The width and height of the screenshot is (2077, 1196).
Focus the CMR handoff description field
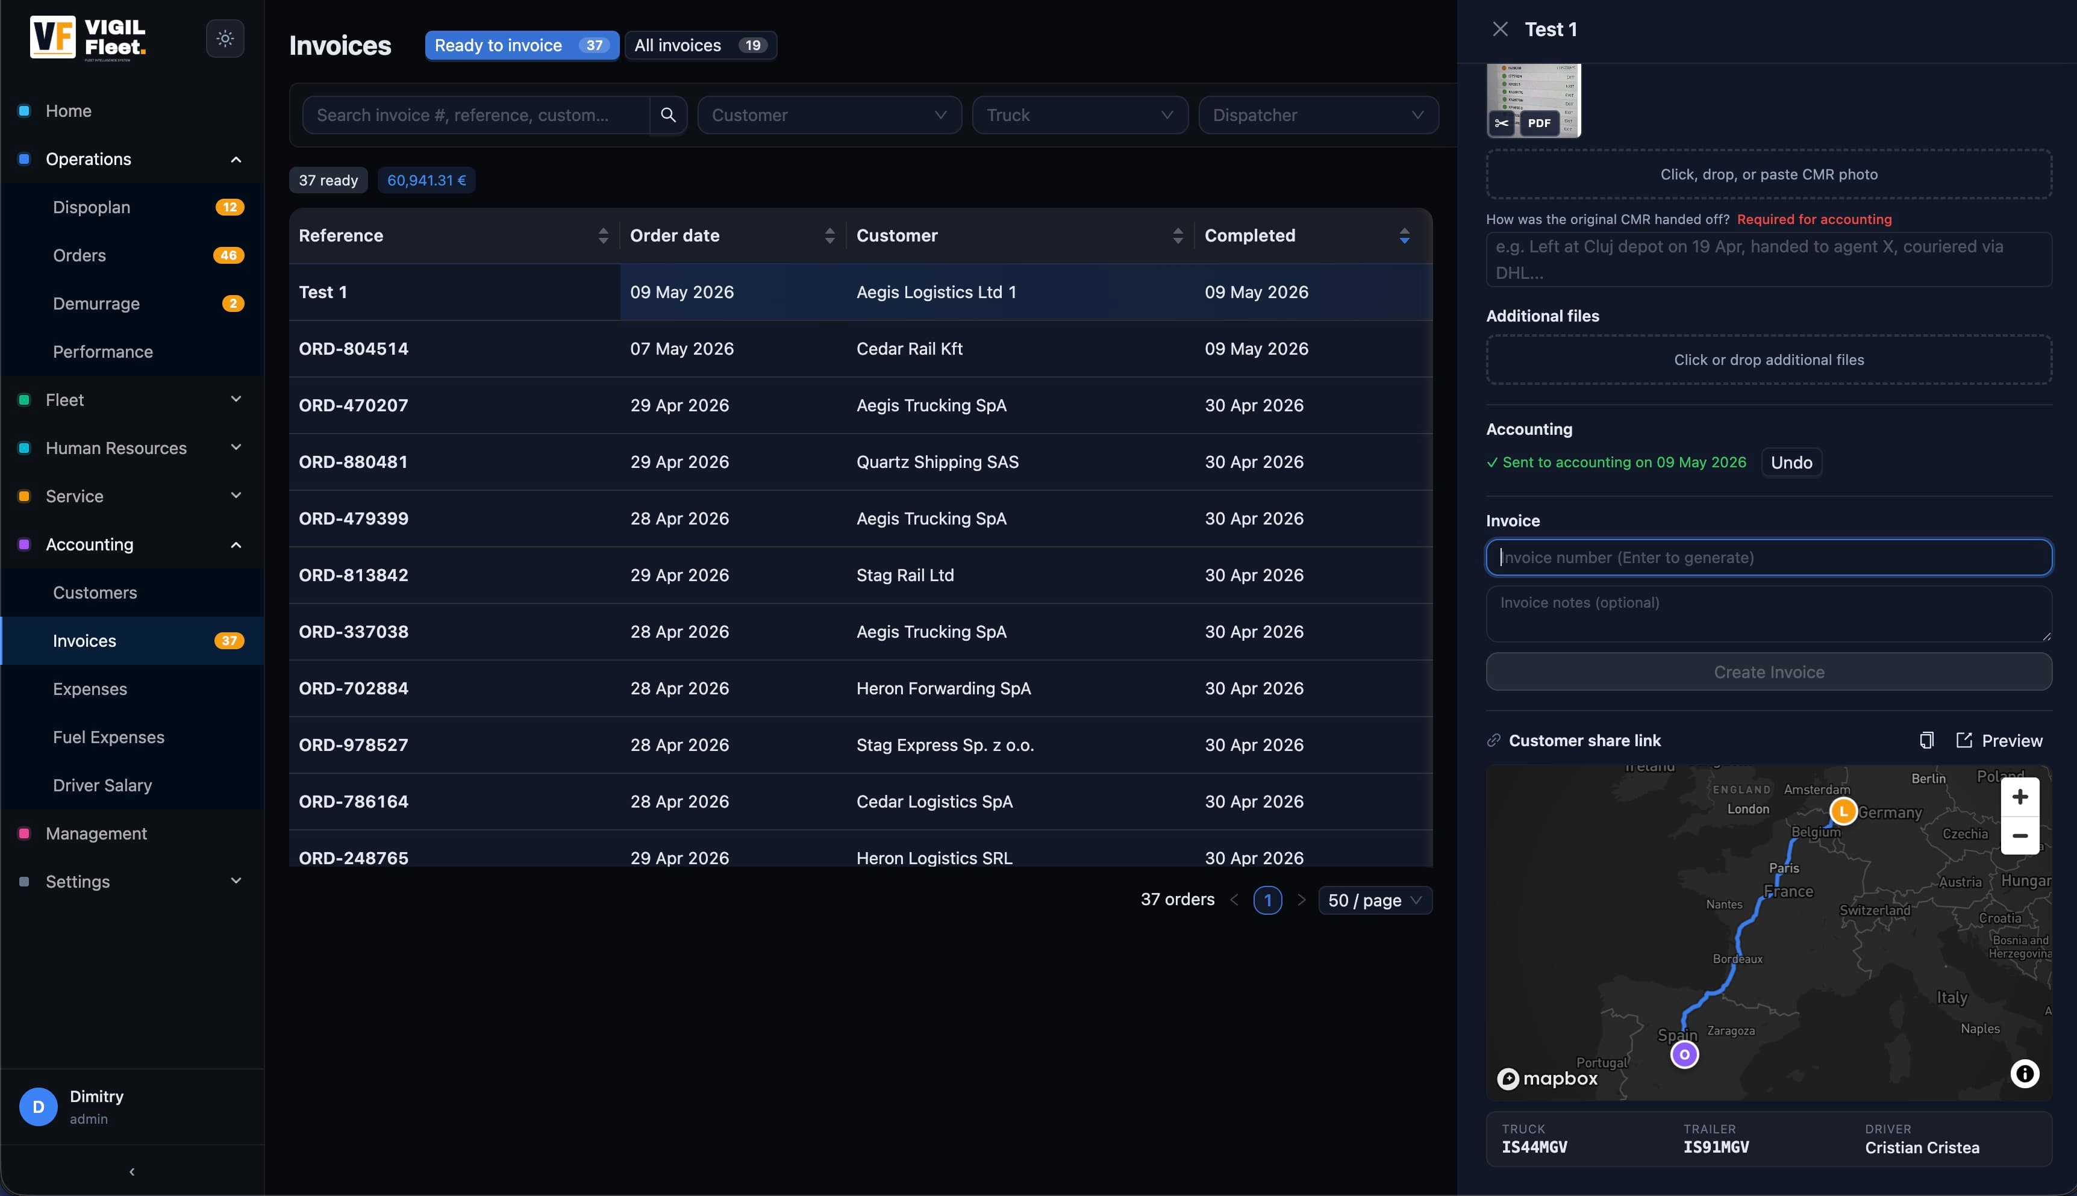click(x=1769, y=260)
